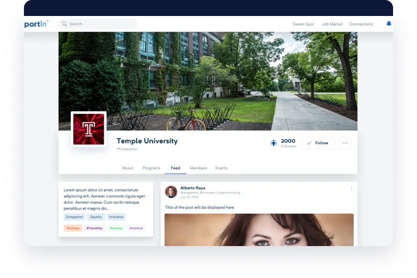Select the #minimal hashtag
This screenshot has width=417, height=278.
[136, 228]
